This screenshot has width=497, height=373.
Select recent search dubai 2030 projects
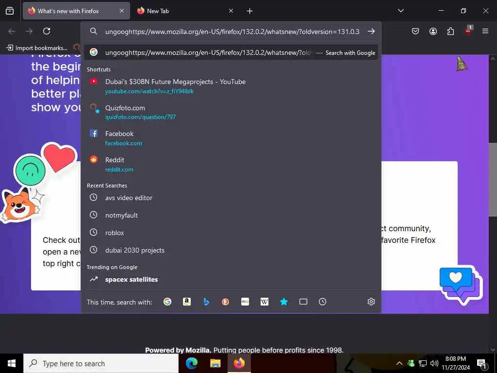tap(231, 250)
